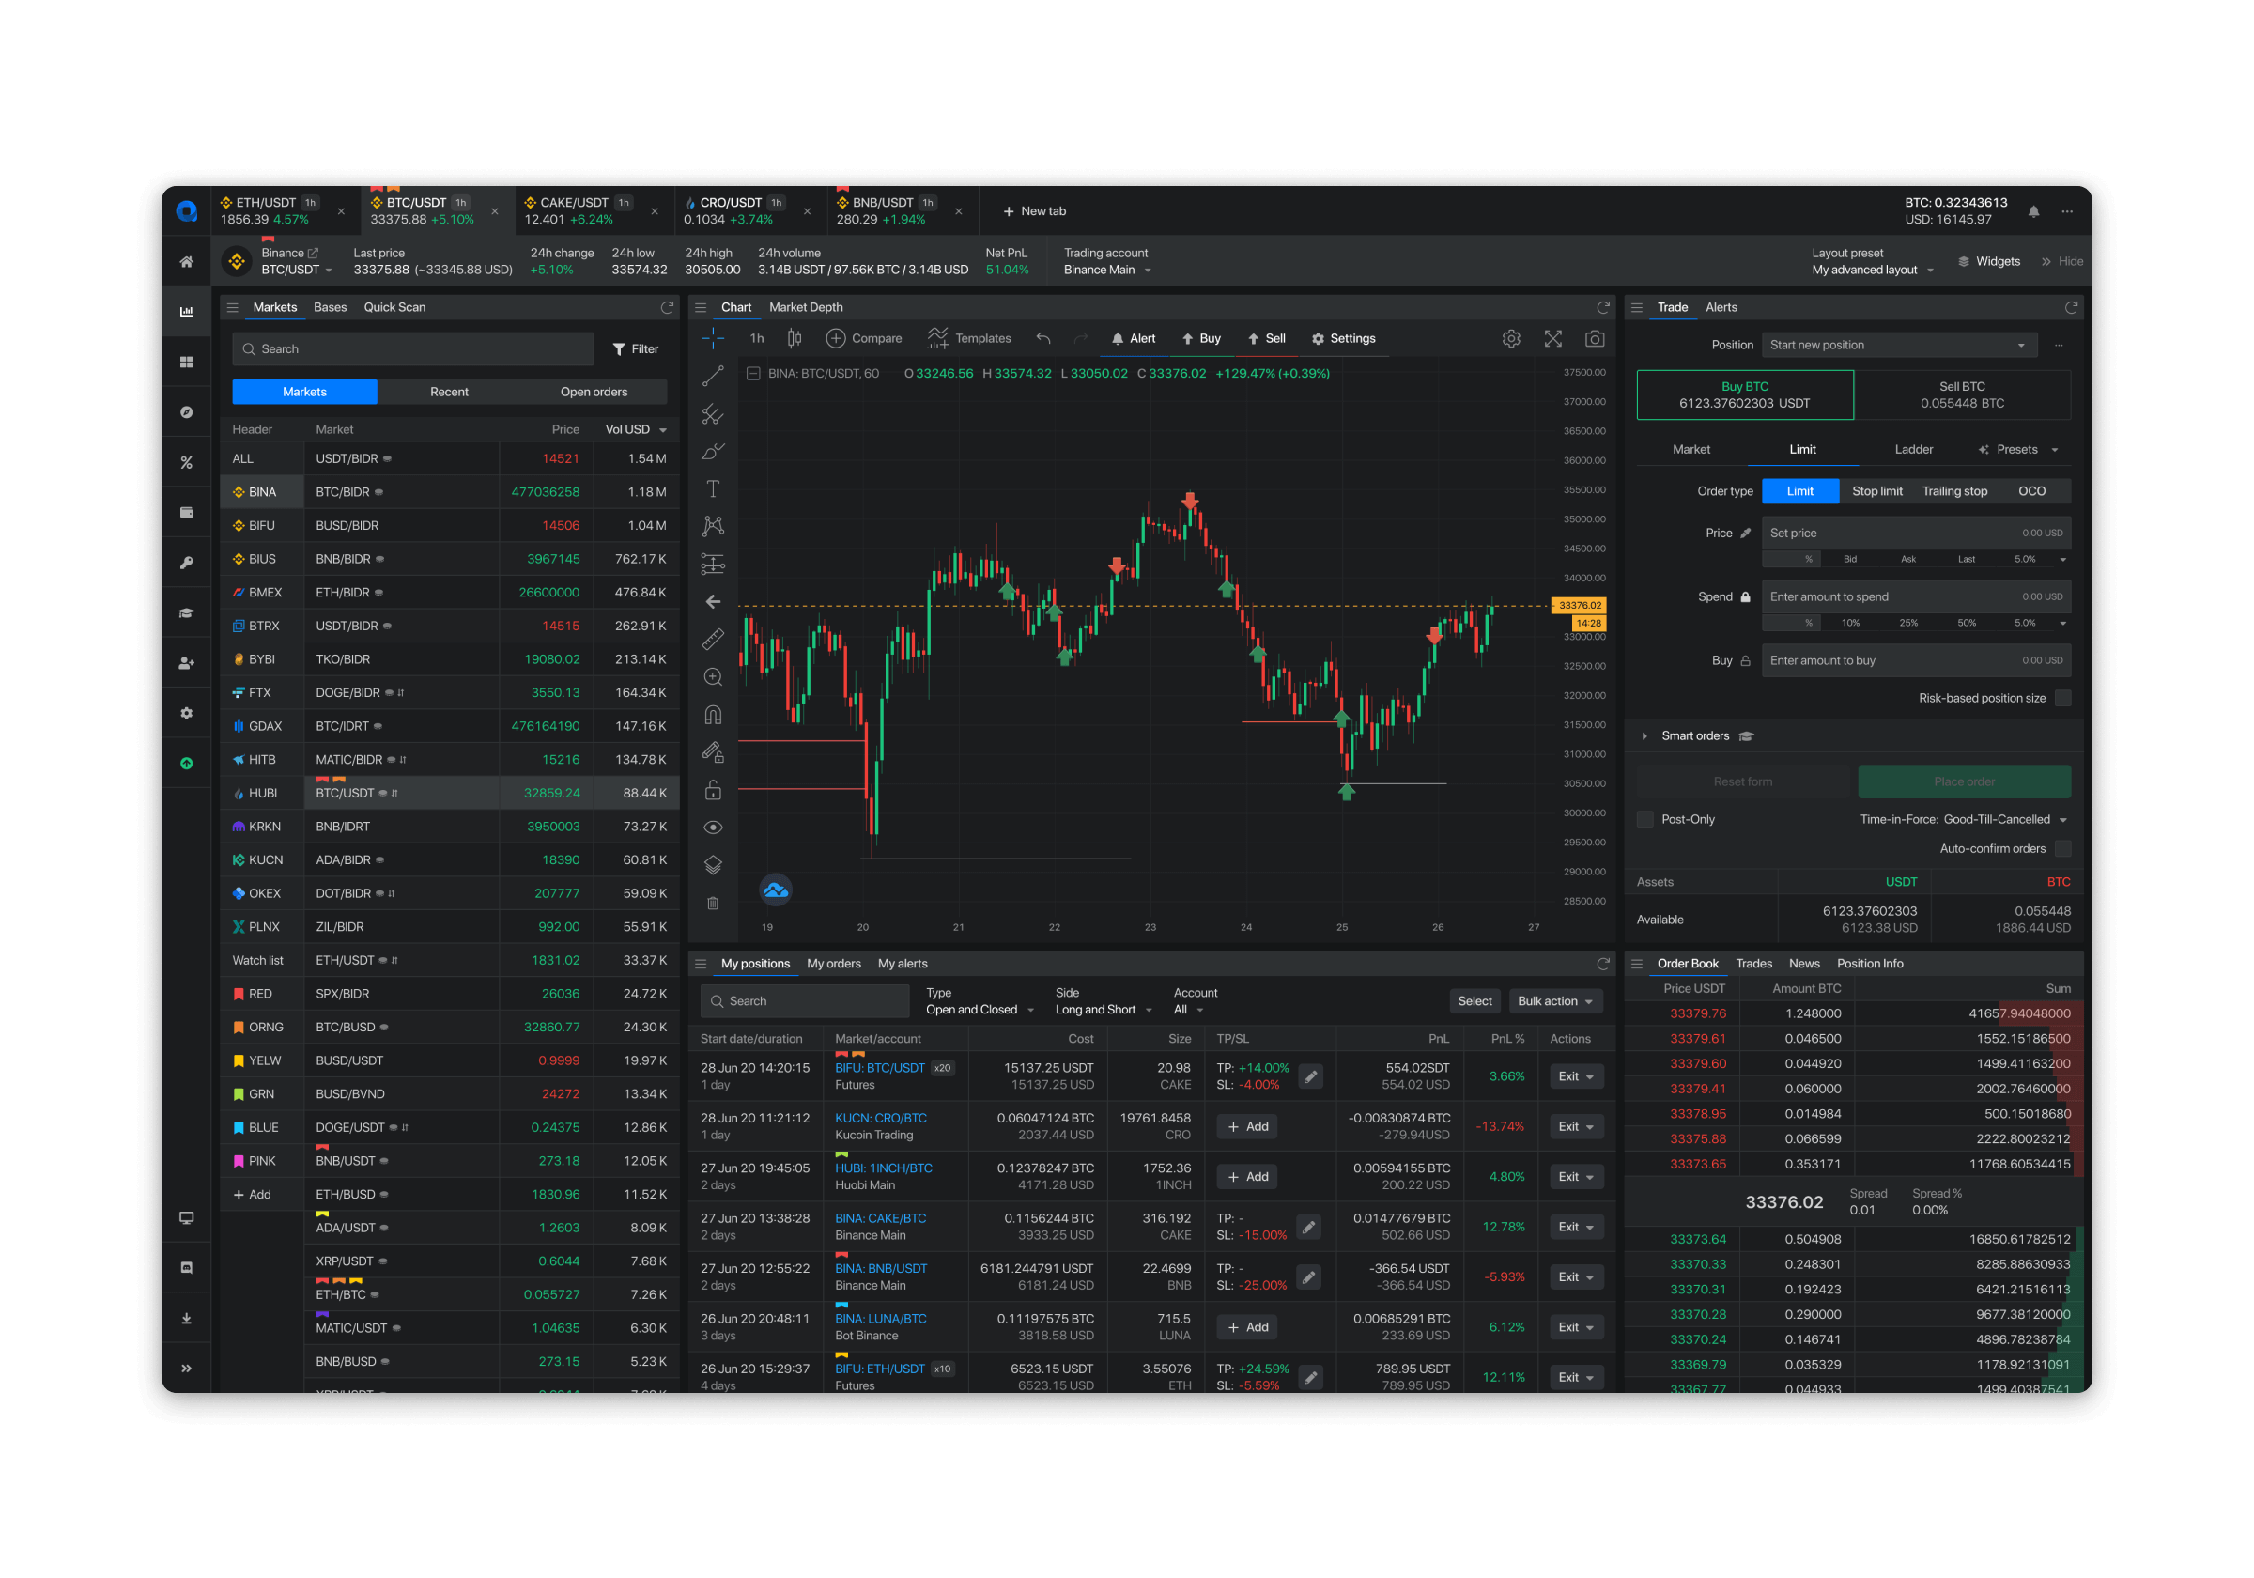Click the Markets panel Search field
The width and height of the screenshot is (2254, 1578).
point(413,349)
